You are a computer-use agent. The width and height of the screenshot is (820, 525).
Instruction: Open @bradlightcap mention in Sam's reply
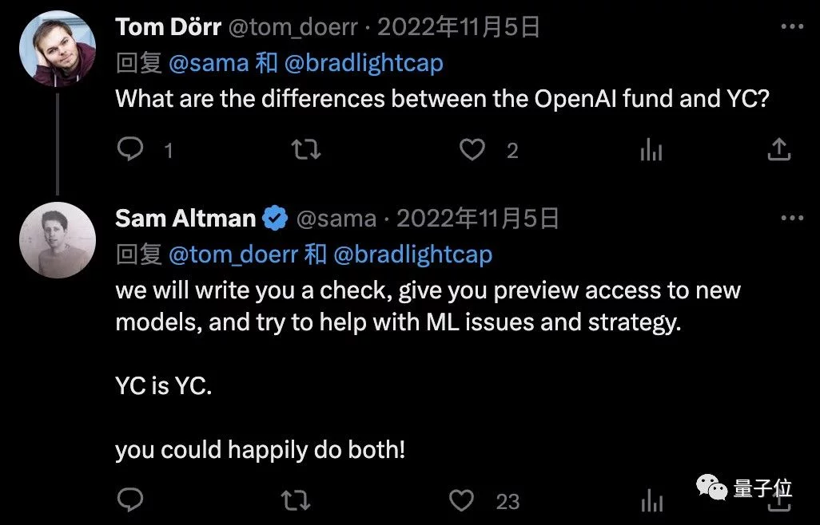[x=412, y=255]
